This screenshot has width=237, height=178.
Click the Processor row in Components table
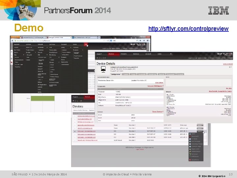(130, 92)
